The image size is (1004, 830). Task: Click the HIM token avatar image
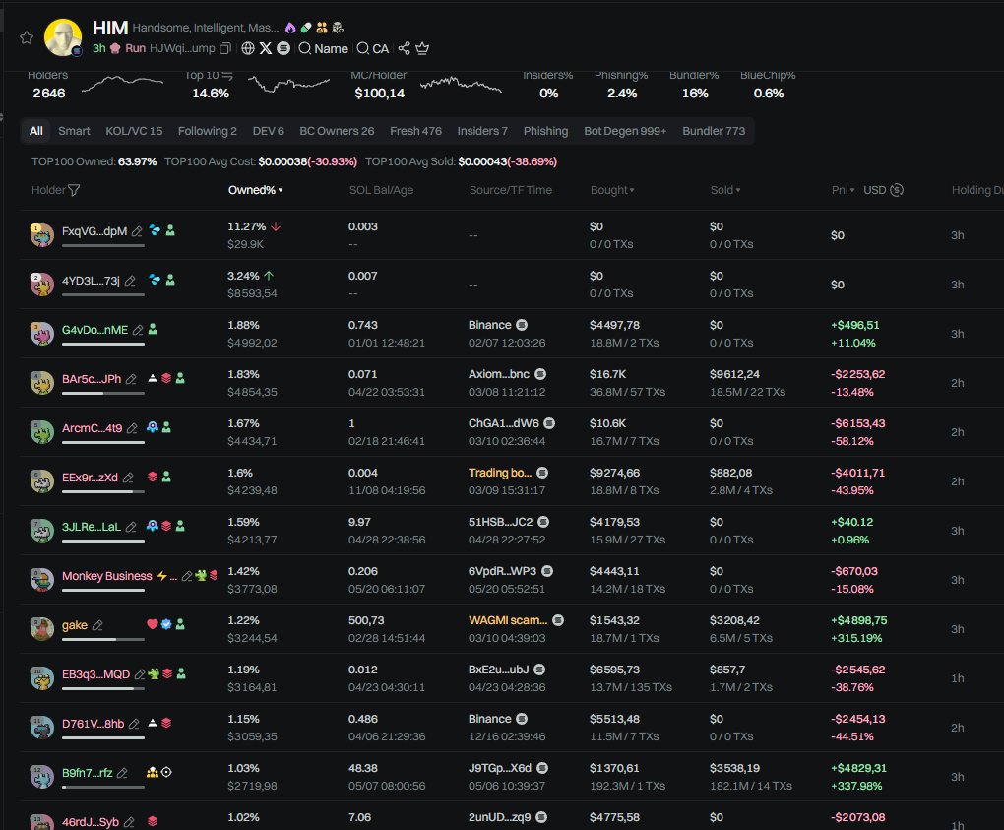(x=63, y=37)
